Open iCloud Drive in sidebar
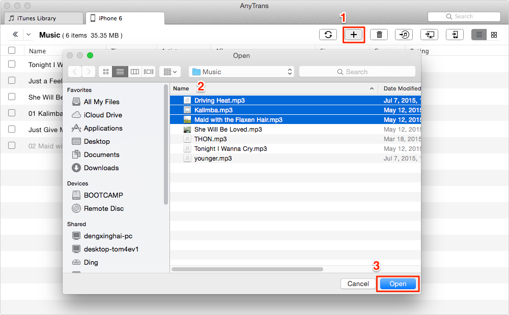The width and height of the screenshot is (509, 315). [x=97, y=115]
